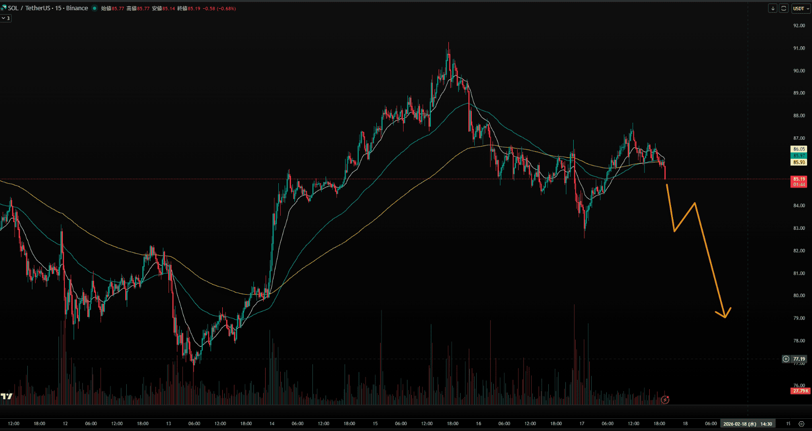Click the TradingView logo at bottom left

[6, 396]
